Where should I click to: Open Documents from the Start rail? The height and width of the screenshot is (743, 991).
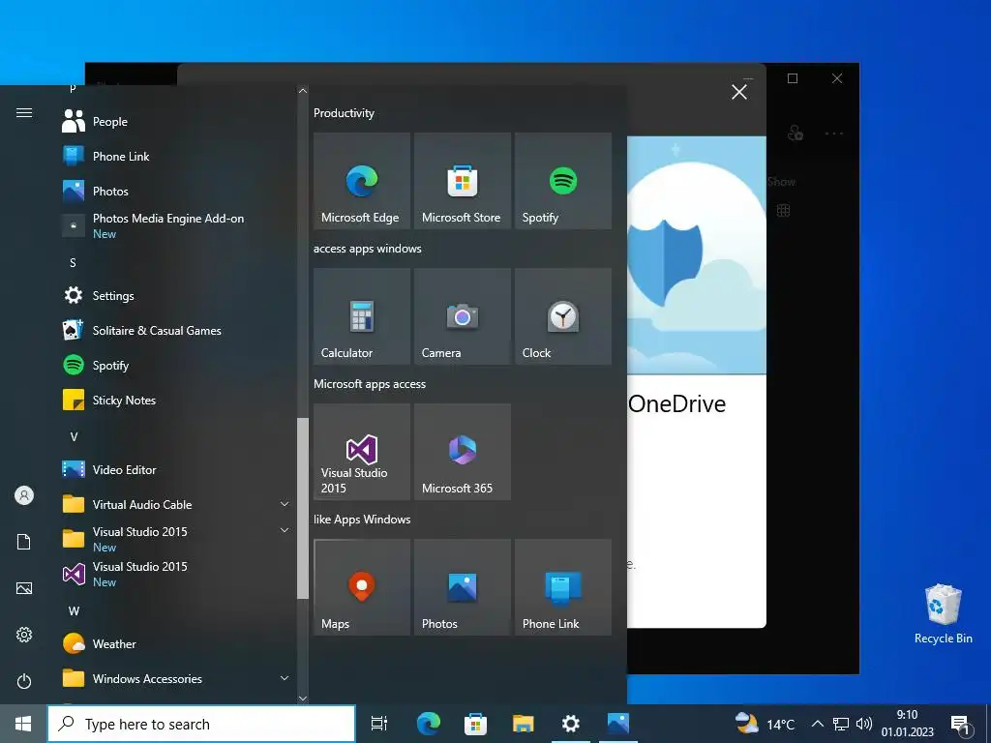click(24, 542)
